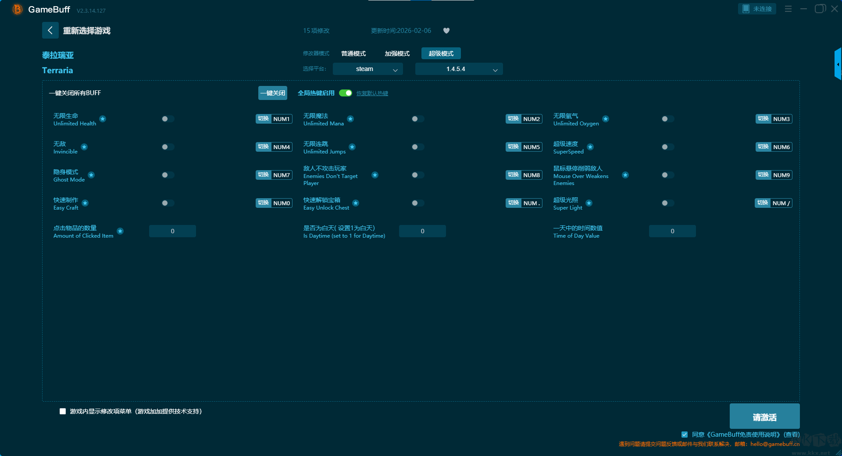Image resolution: width=842 pixels, height=456 pixels.
Task: Click the Amount of Clicked Item field
Action: pyautogui.click(x=172, y=231)
